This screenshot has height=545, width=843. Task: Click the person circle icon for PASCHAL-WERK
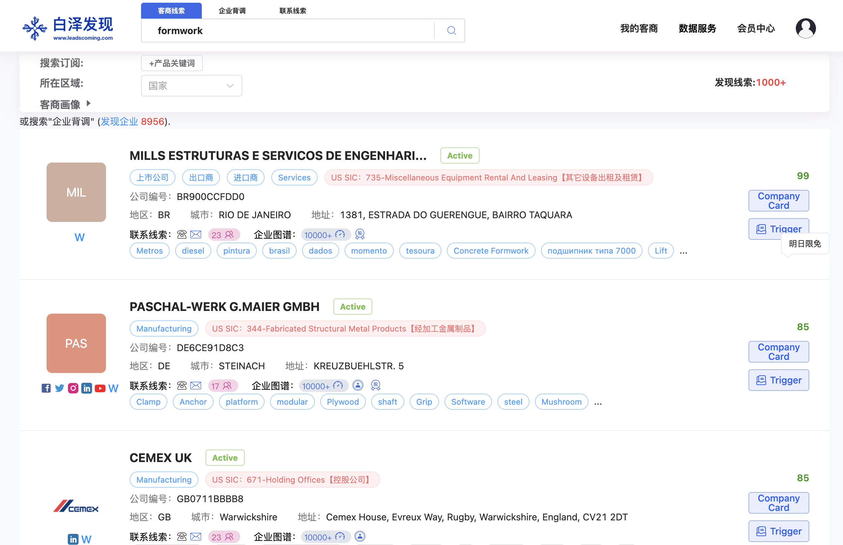(x=358, y=385)
